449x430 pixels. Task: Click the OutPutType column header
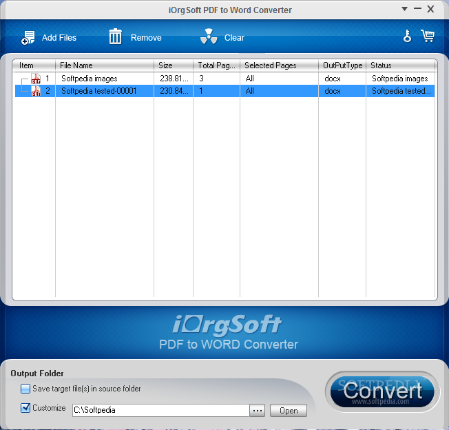342,65
